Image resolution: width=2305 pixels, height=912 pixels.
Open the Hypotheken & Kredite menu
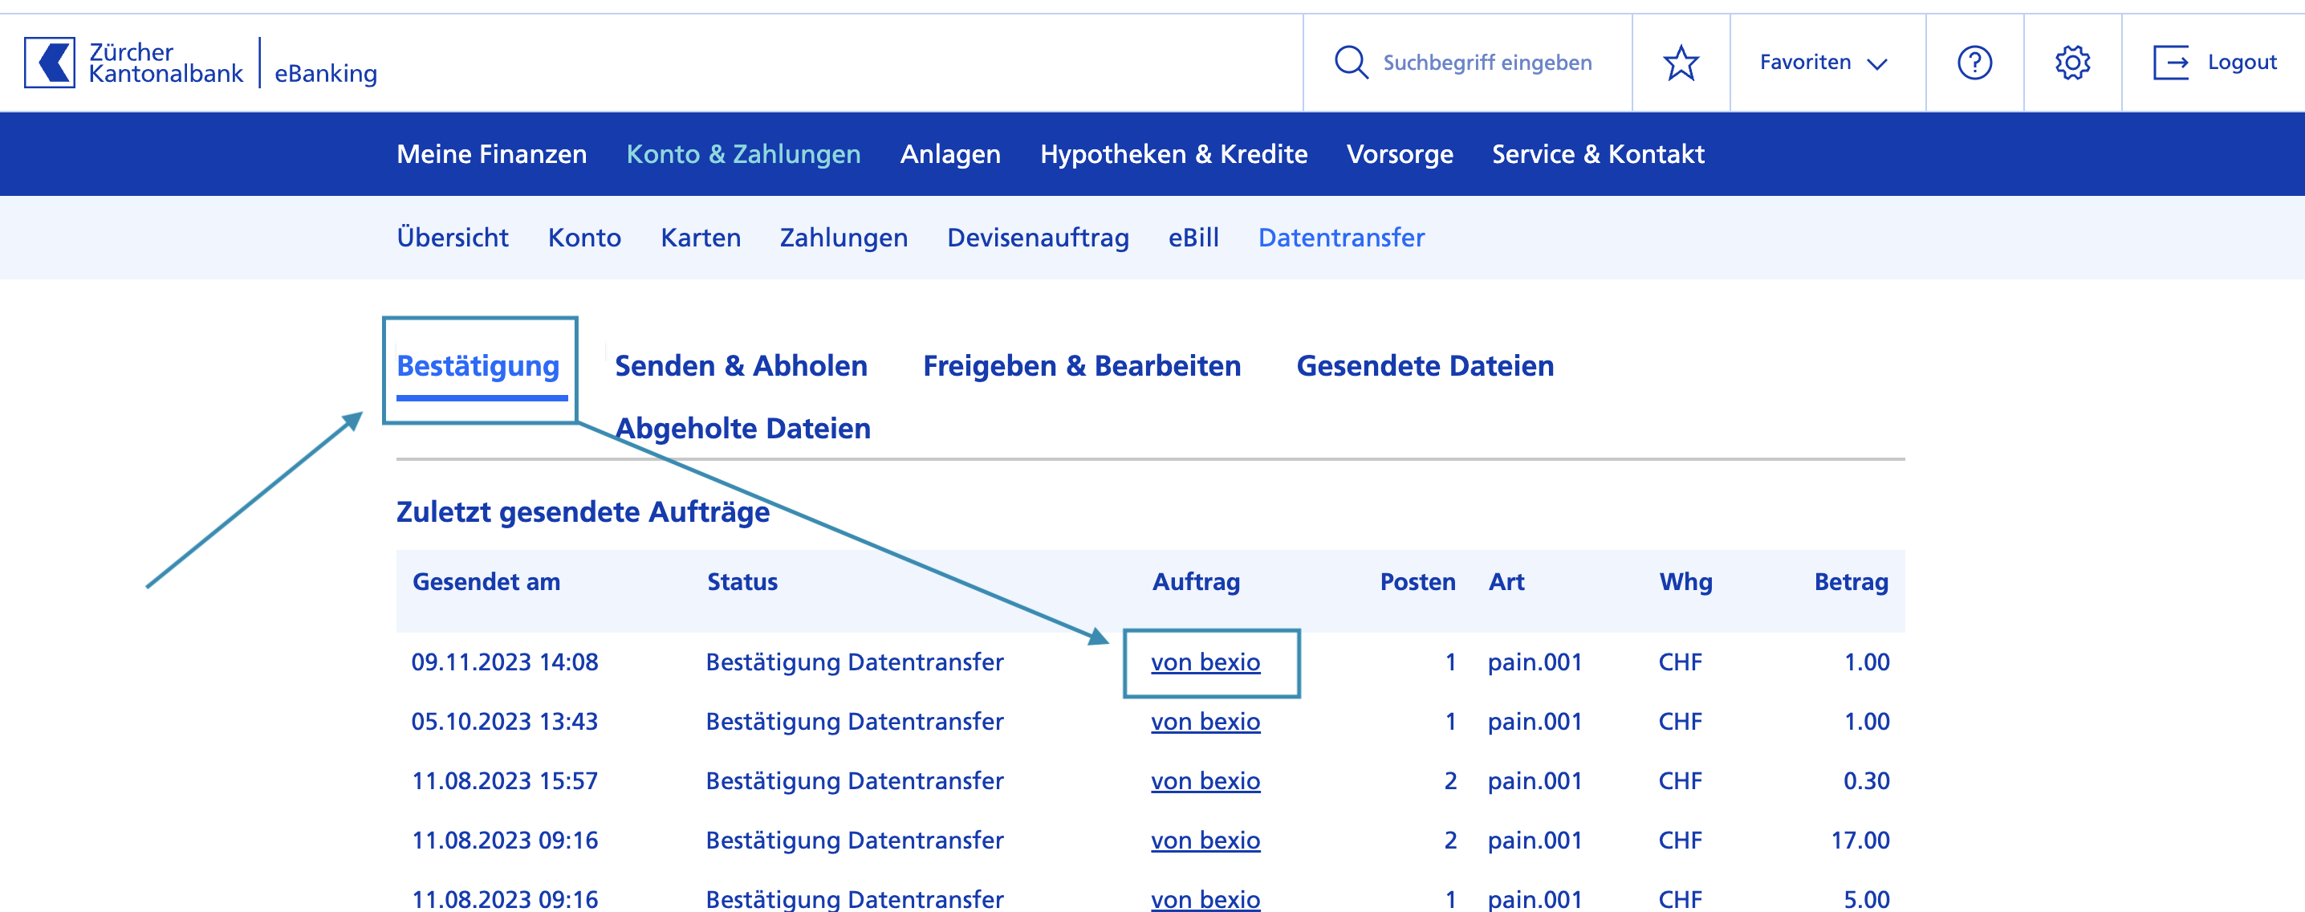click(1174, 154)
